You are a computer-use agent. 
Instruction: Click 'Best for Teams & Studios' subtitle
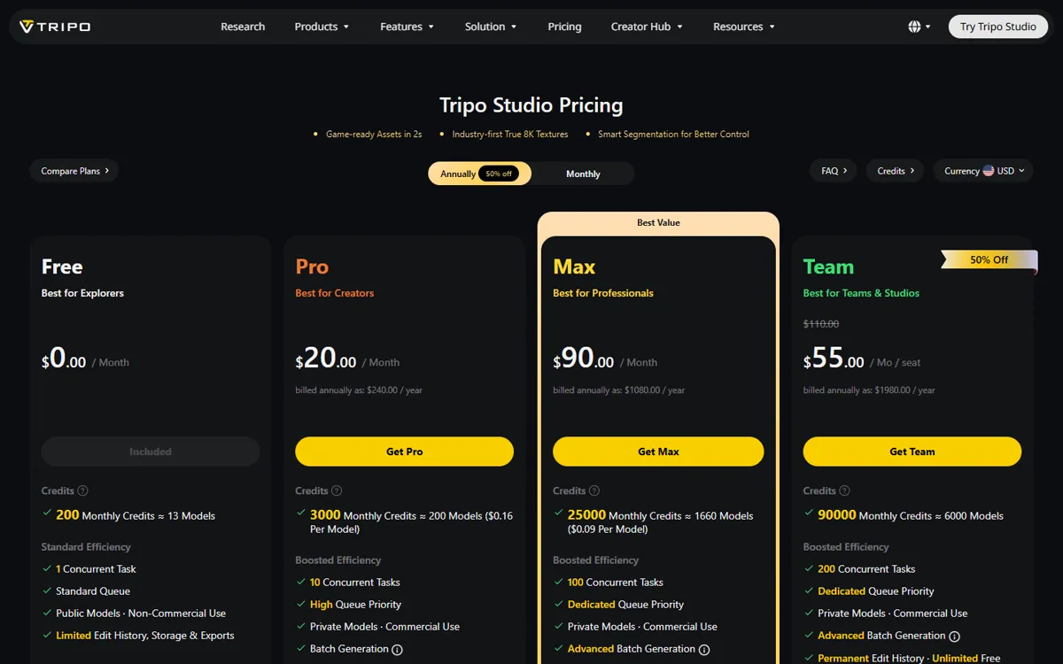[861, 293]
